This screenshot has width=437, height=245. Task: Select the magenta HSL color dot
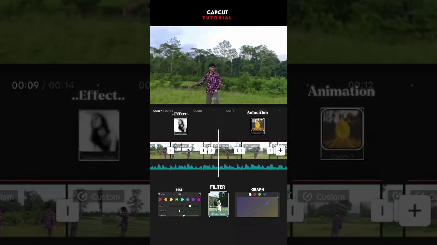point(199,200)
